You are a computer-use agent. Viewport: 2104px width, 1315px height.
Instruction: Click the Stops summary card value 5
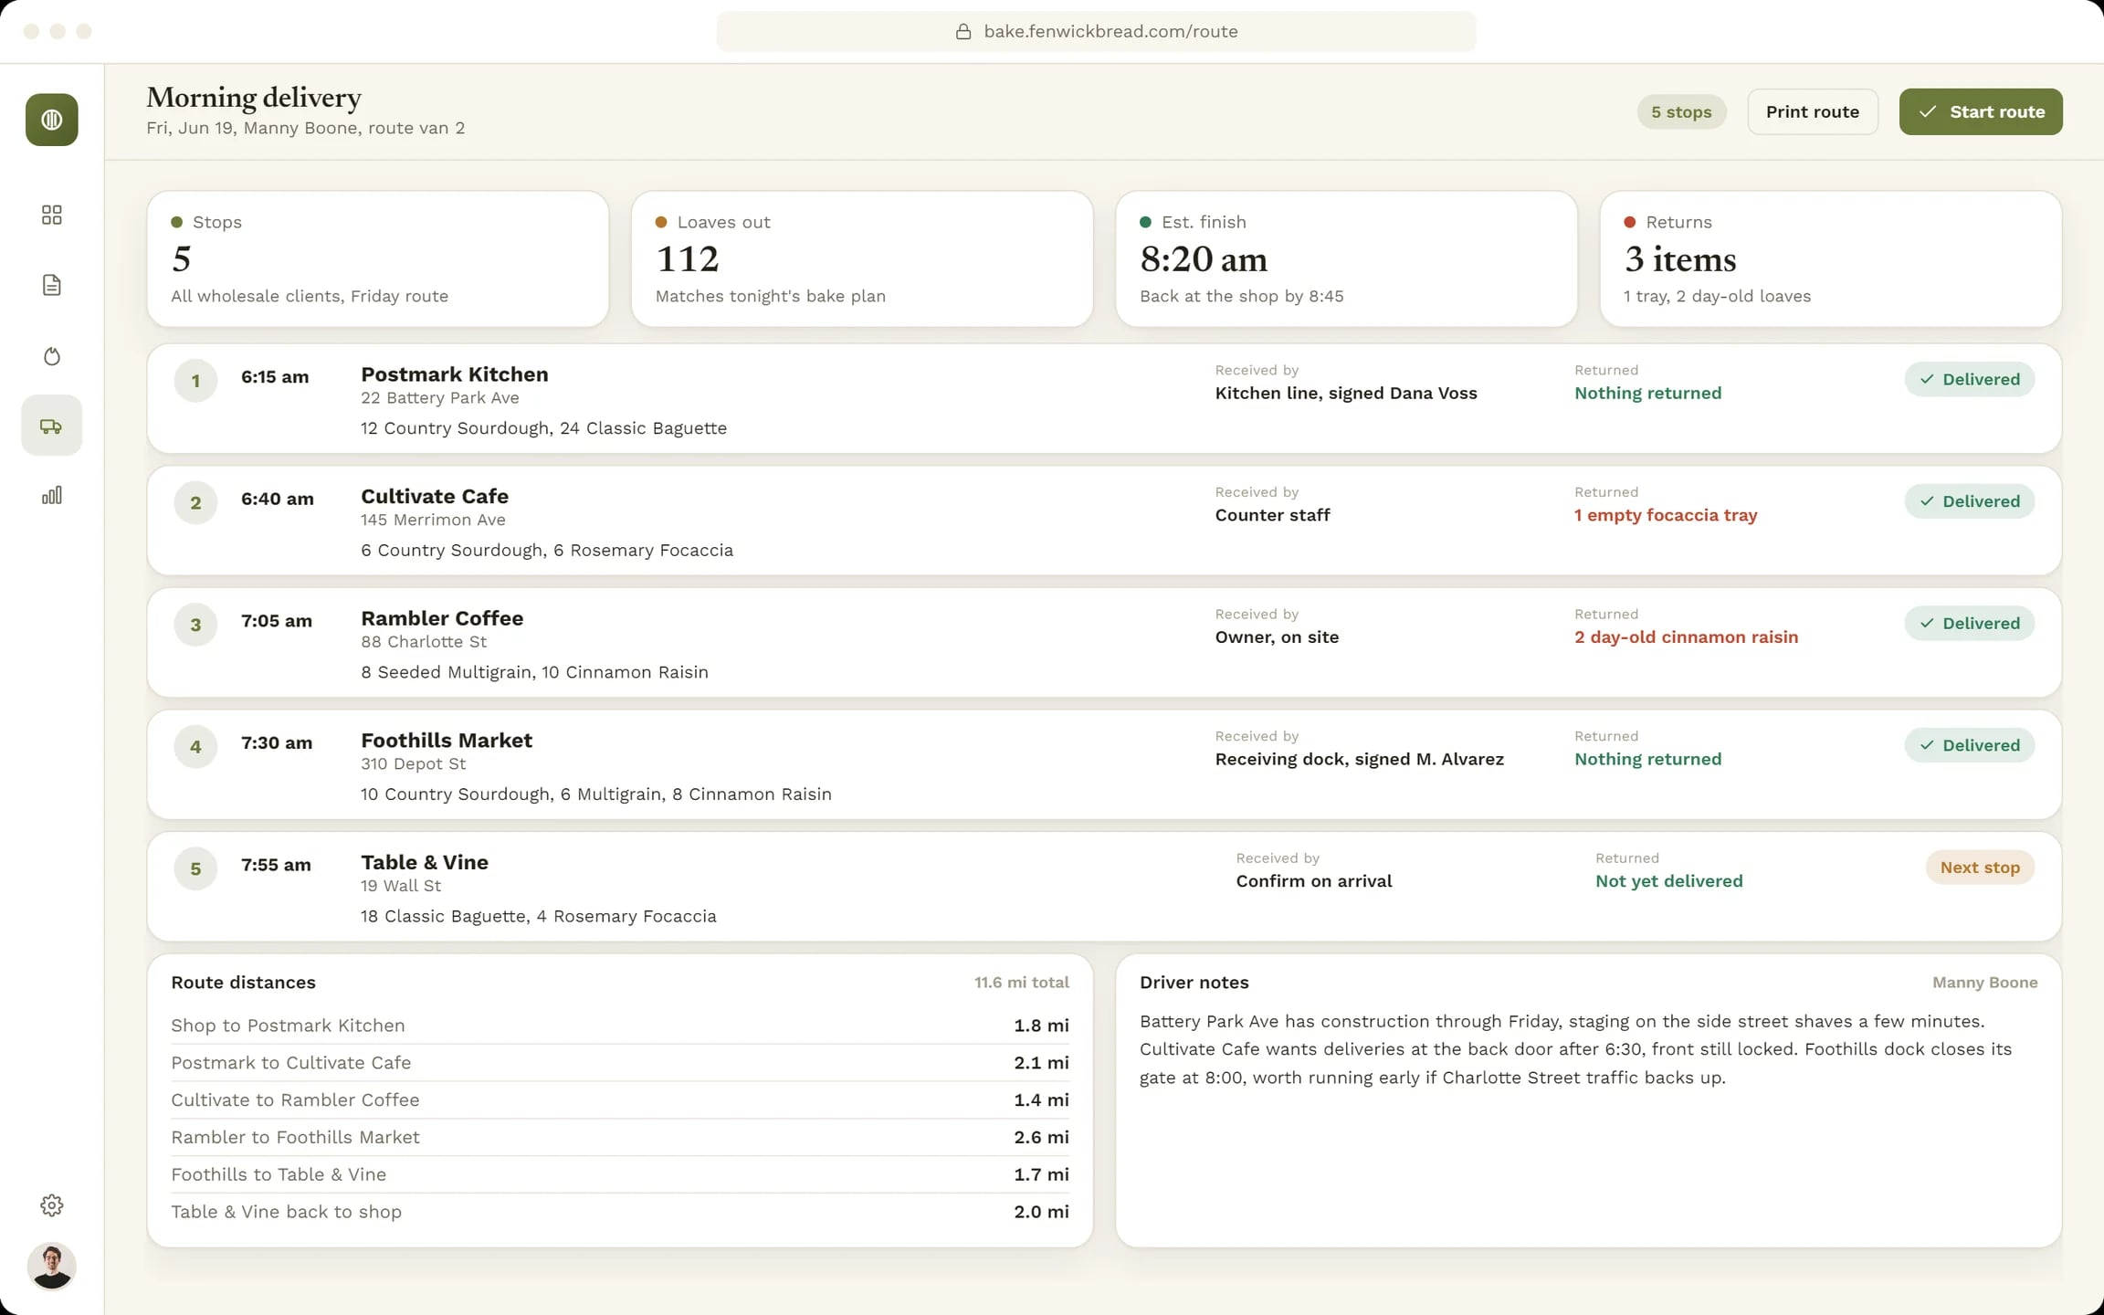click(x=182, y=259)
